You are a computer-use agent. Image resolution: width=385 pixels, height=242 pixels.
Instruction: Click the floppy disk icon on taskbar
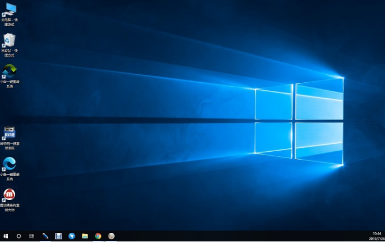(x=58, y=236)
